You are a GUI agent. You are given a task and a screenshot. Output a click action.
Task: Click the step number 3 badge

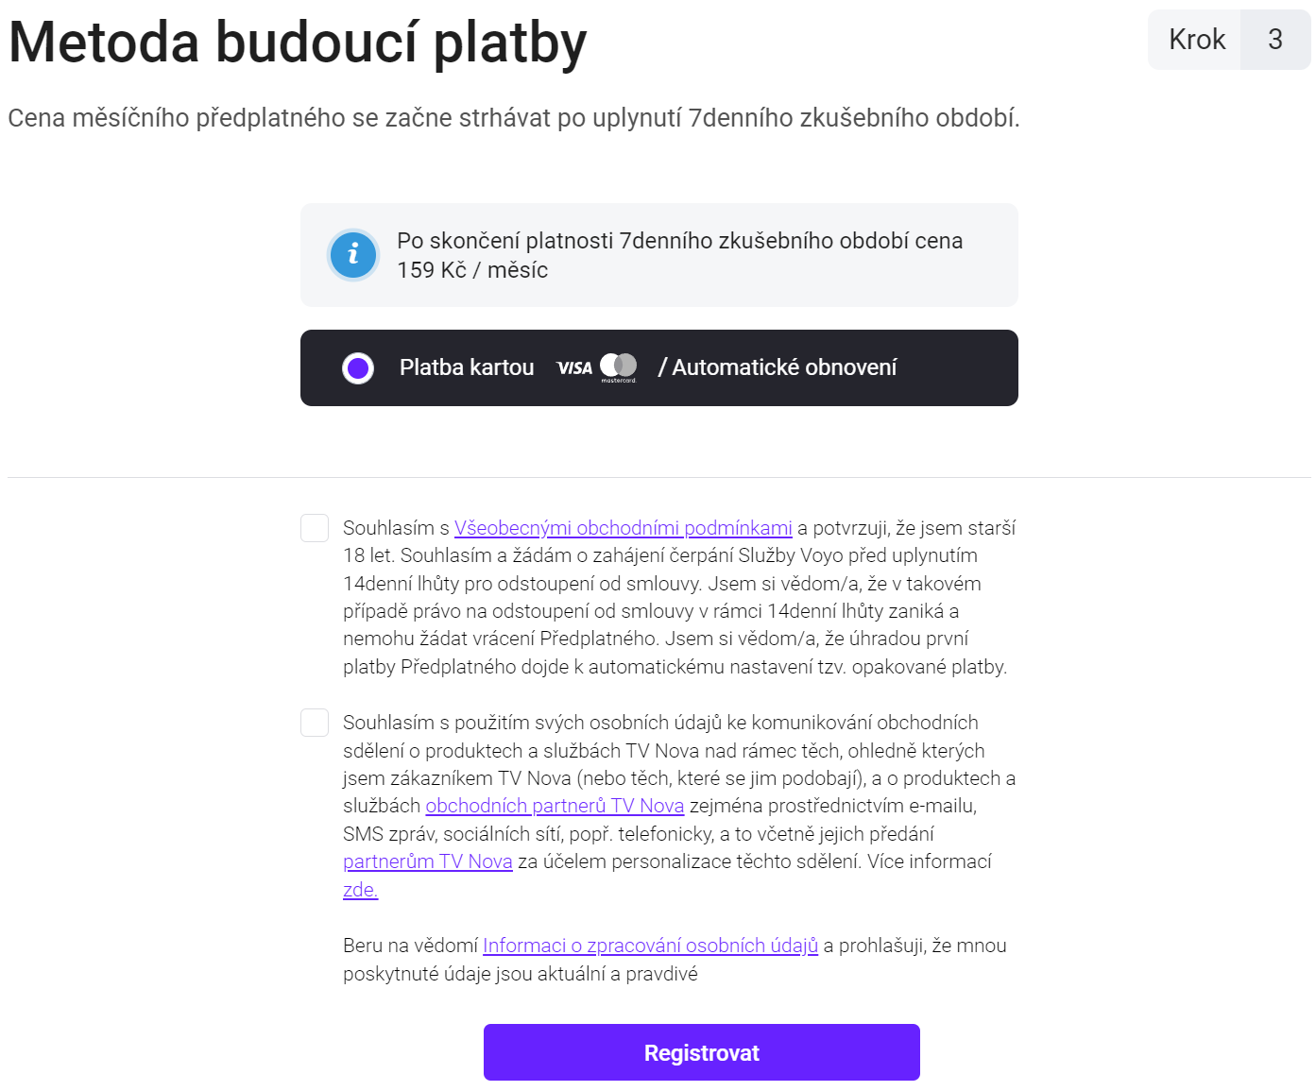coord(1274,40)
